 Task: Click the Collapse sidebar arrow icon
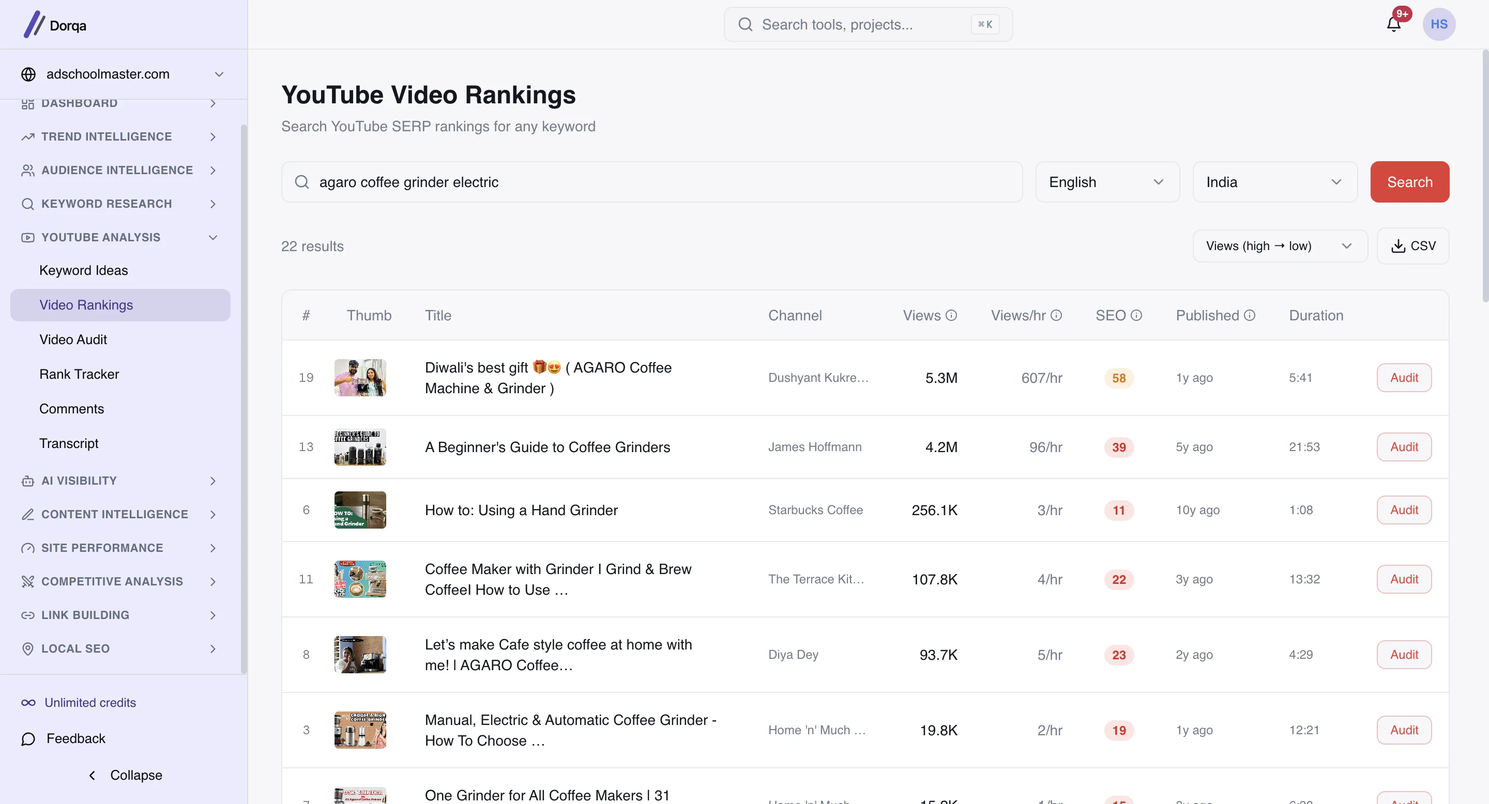[92, 775]
